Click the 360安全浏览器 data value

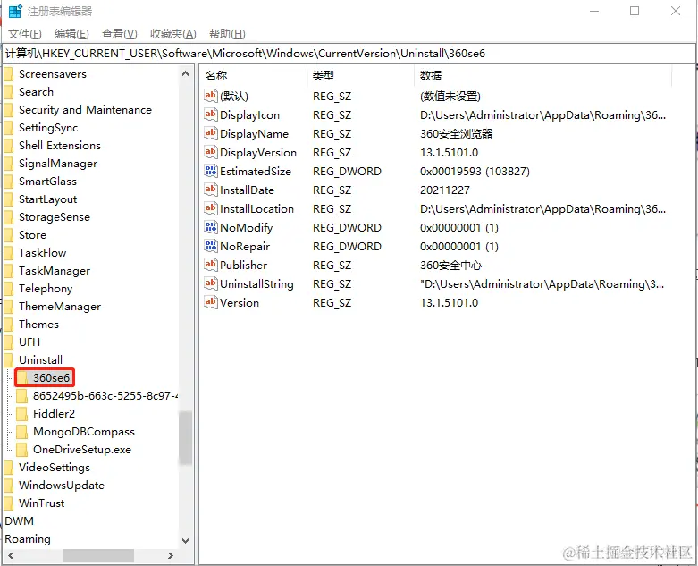coord(457,133)
